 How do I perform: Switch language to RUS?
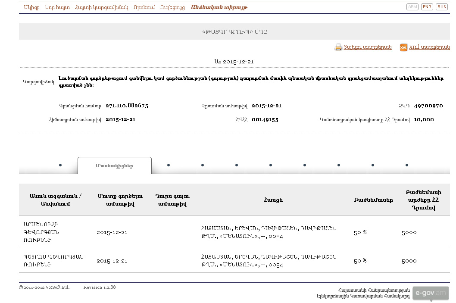[x=442, y=7]
